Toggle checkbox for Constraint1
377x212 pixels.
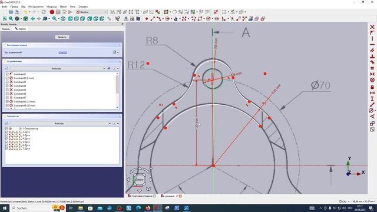click(x=7, y=74)
